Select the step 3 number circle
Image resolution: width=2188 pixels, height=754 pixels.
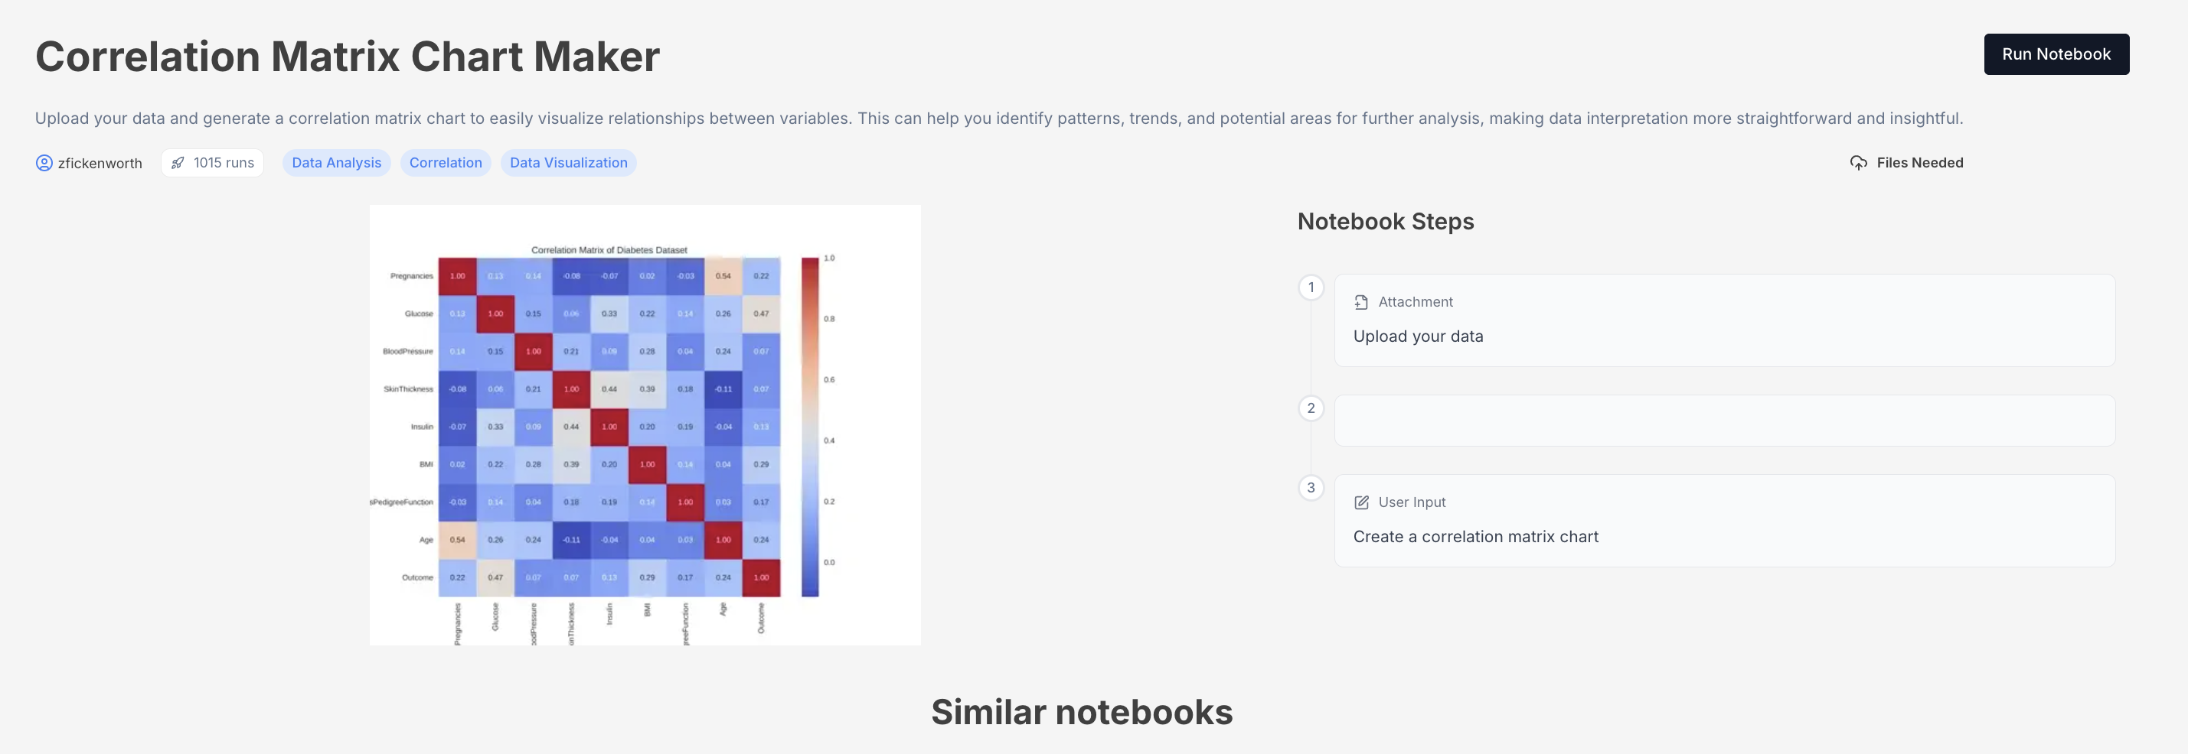tap(1311, 488)
